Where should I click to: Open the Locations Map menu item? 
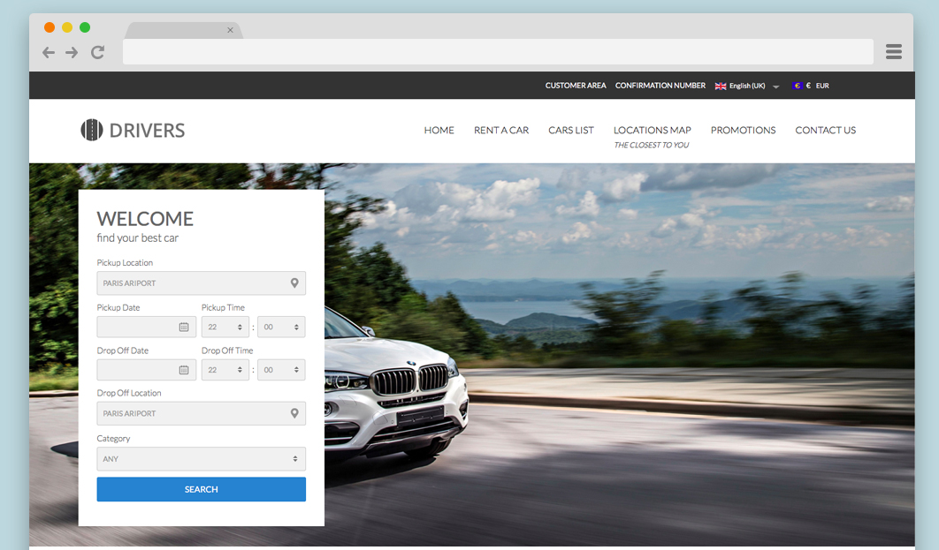(652, 130)
